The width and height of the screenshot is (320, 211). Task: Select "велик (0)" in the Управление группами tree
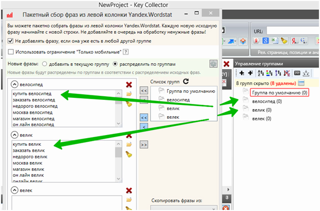point(262,110)
